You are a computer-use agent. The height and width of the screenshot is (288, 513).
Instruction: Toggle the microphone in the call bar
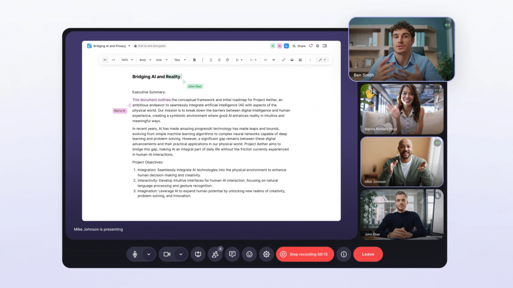(x=135, y=254)
